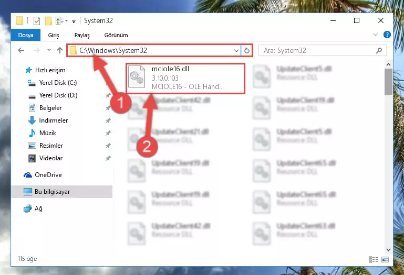This screenshot has height=275, width=404.
Task: Click the pin icon beside Videolar
Action: point(108,158)
